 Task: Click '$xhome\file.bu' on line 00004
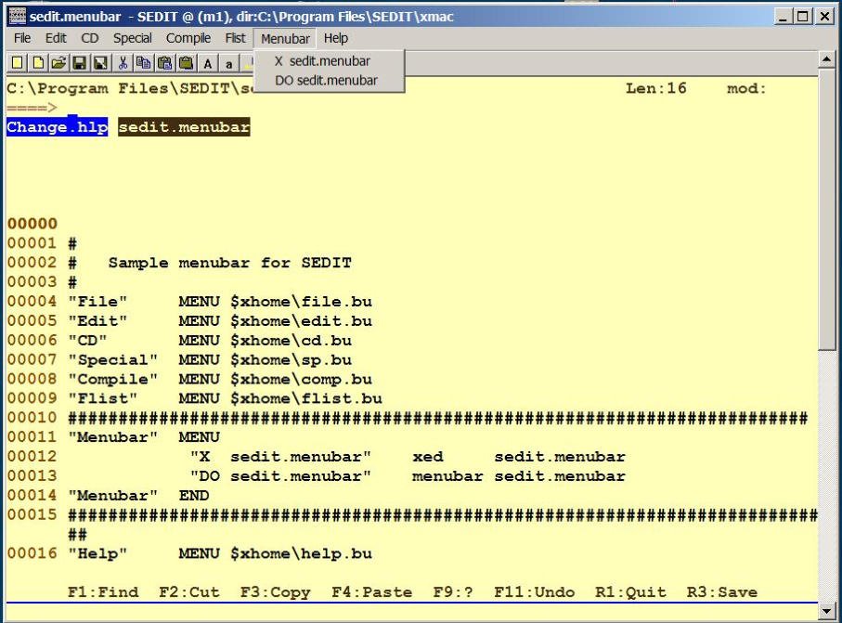pyautogui.click(x=302, y=302)
